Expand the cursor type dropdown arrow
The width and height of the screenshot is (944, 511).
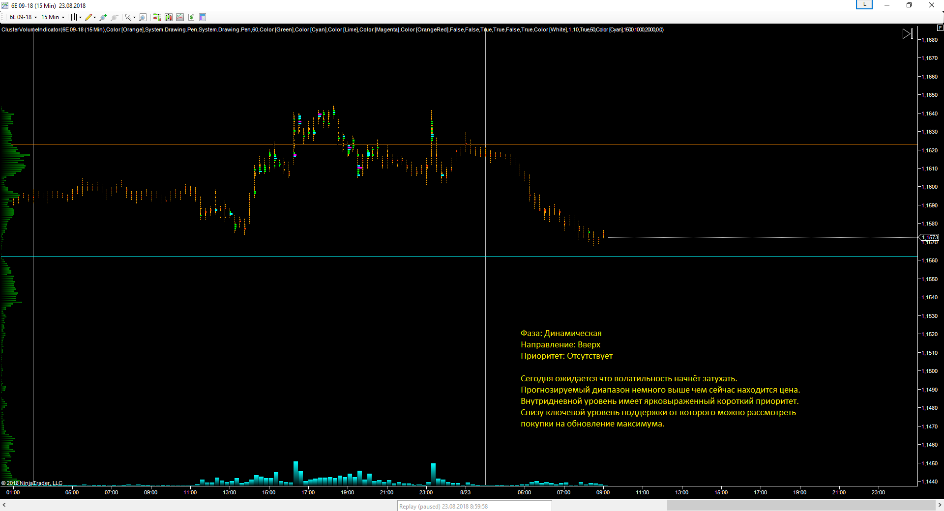click(134, 17)
